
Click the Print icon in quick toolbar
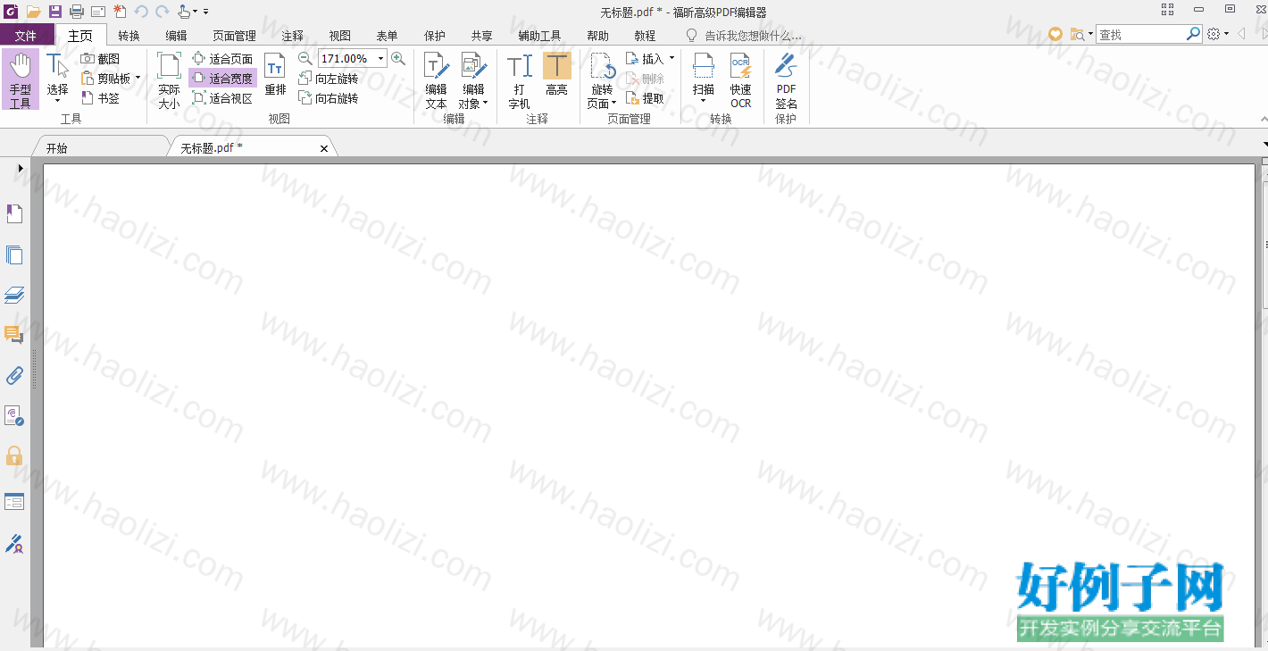(x=77, y=11)
